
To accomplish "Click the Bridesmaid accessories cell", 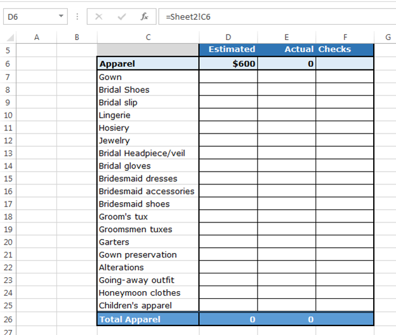I will coord(148,191).
